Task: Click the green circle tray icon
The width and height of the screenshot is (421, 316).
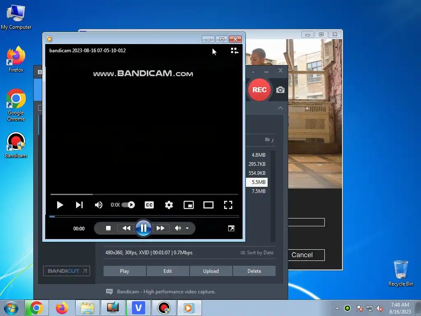Action: point(347,308)
